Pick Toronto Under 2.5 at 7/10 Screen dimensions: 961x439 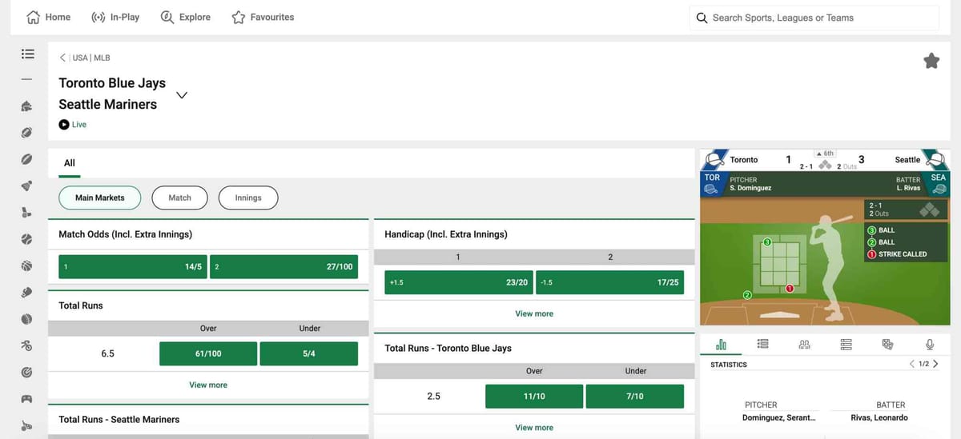click(635, 397)
